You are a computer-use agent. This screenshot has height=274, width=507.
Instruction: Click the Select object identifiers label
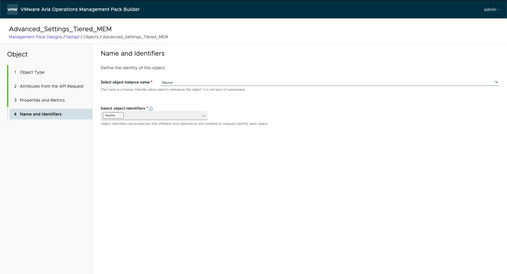click(x=123, y=108)
